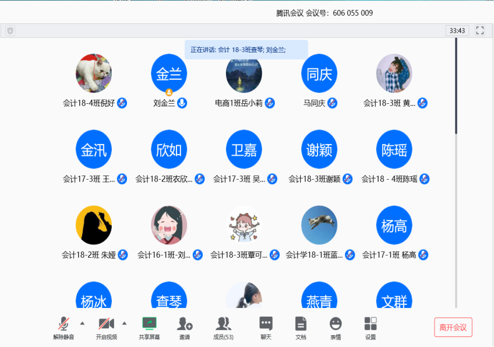Viewport: 494px width, 347px height.
Task: Start screen sharing with 共享屏幕
Action: click(x=149, y=324)
